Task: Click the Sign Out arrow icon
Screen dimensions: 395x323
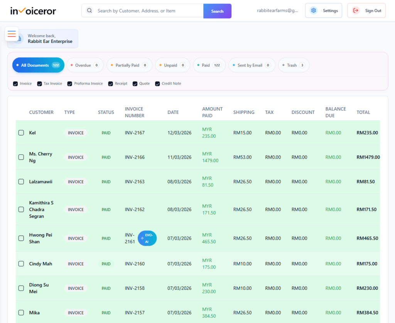Action: point(356,11)
